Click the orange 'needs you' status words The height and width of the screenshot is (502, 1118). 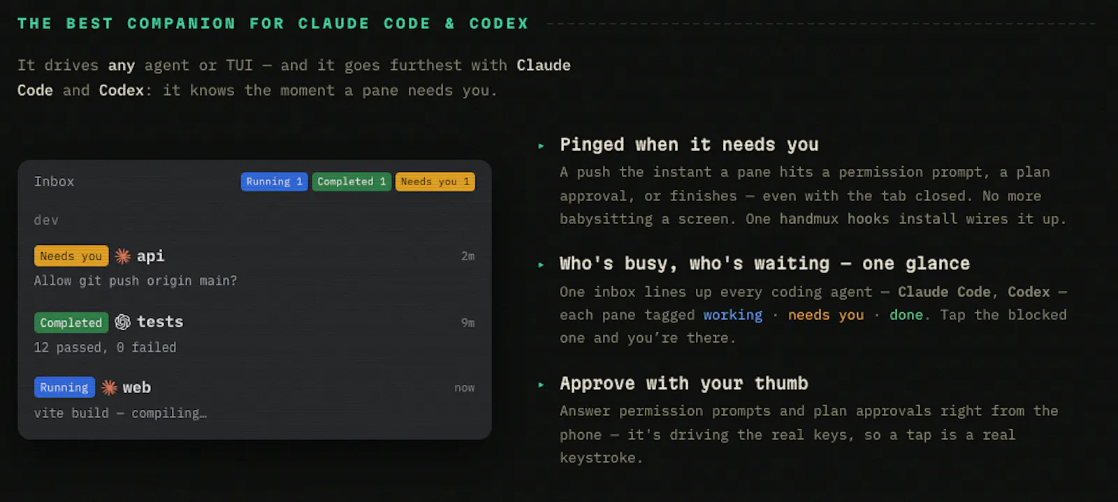click(x=826, y=315)
